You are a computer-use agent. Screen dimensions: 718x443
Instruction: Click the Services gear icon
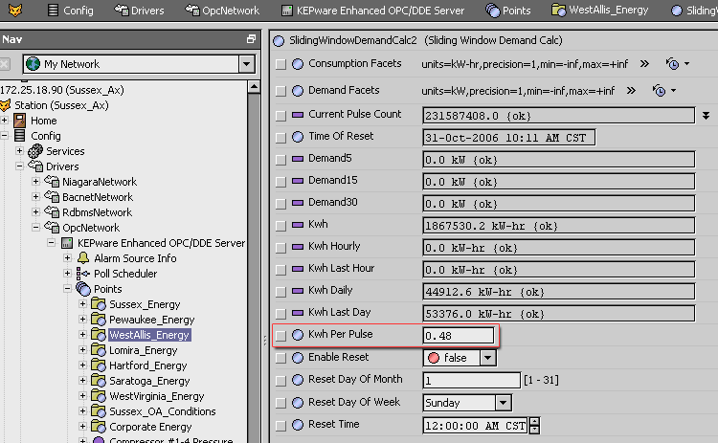(35, 151)
